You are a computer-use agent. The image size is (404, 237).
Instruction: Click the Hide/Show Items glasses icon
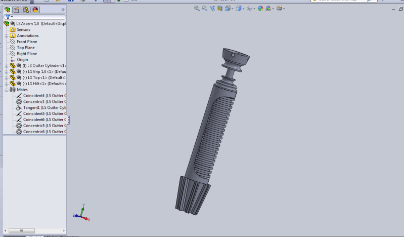pyautogui.click(x=249, y=9)
